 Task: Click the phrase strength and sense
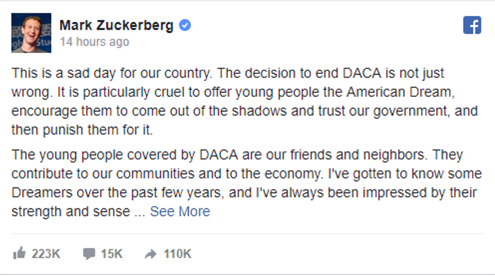click(71, 212)
